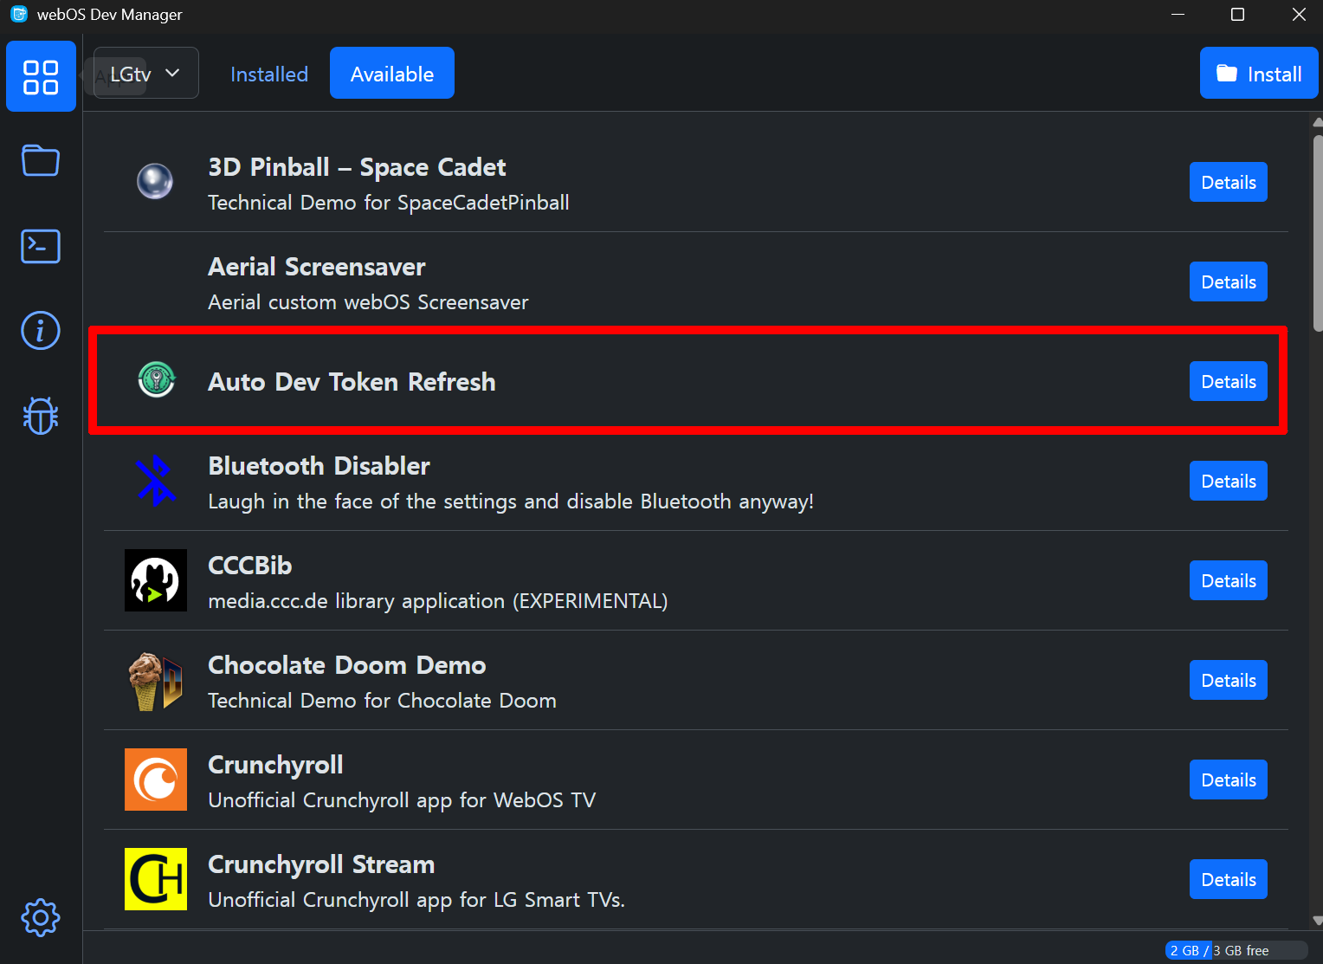Click the orange Crunchyroll app icon
Screen dimensions: 1323x964
[156, 780]
